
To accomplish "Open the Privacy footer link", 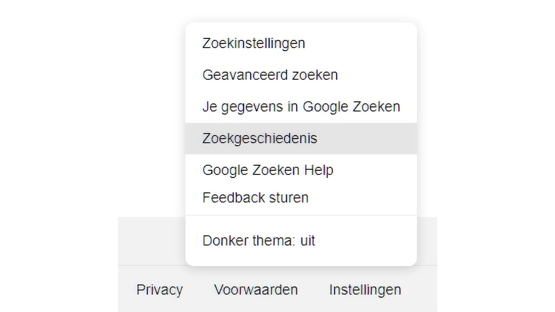I will point(160,290).
